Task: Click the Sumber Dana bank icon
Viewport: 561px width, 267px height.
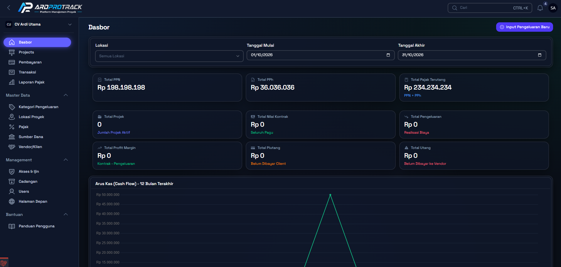Action: click(12, 137)
